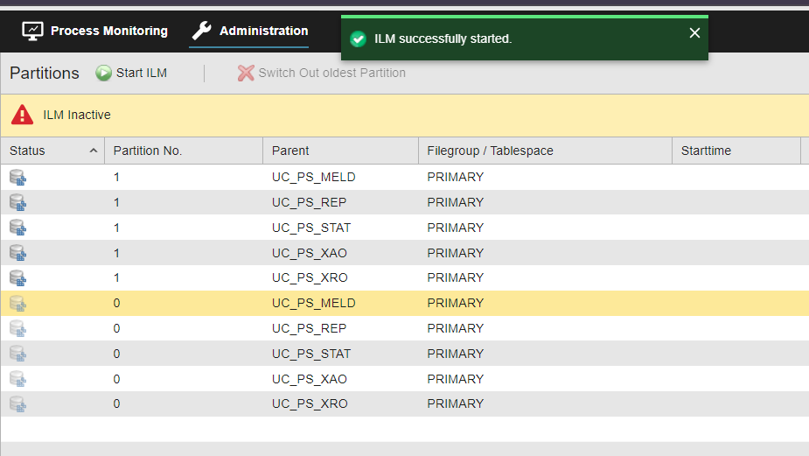The height and width of the screenshot is (456, 809).
Task: Click the Administration wrench icon
Action: [x=202, y=31]
